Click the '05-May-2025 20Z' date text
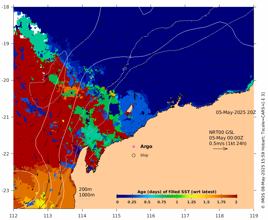Image resolution: width=268 pixels, height=220 pixels. 236,113
